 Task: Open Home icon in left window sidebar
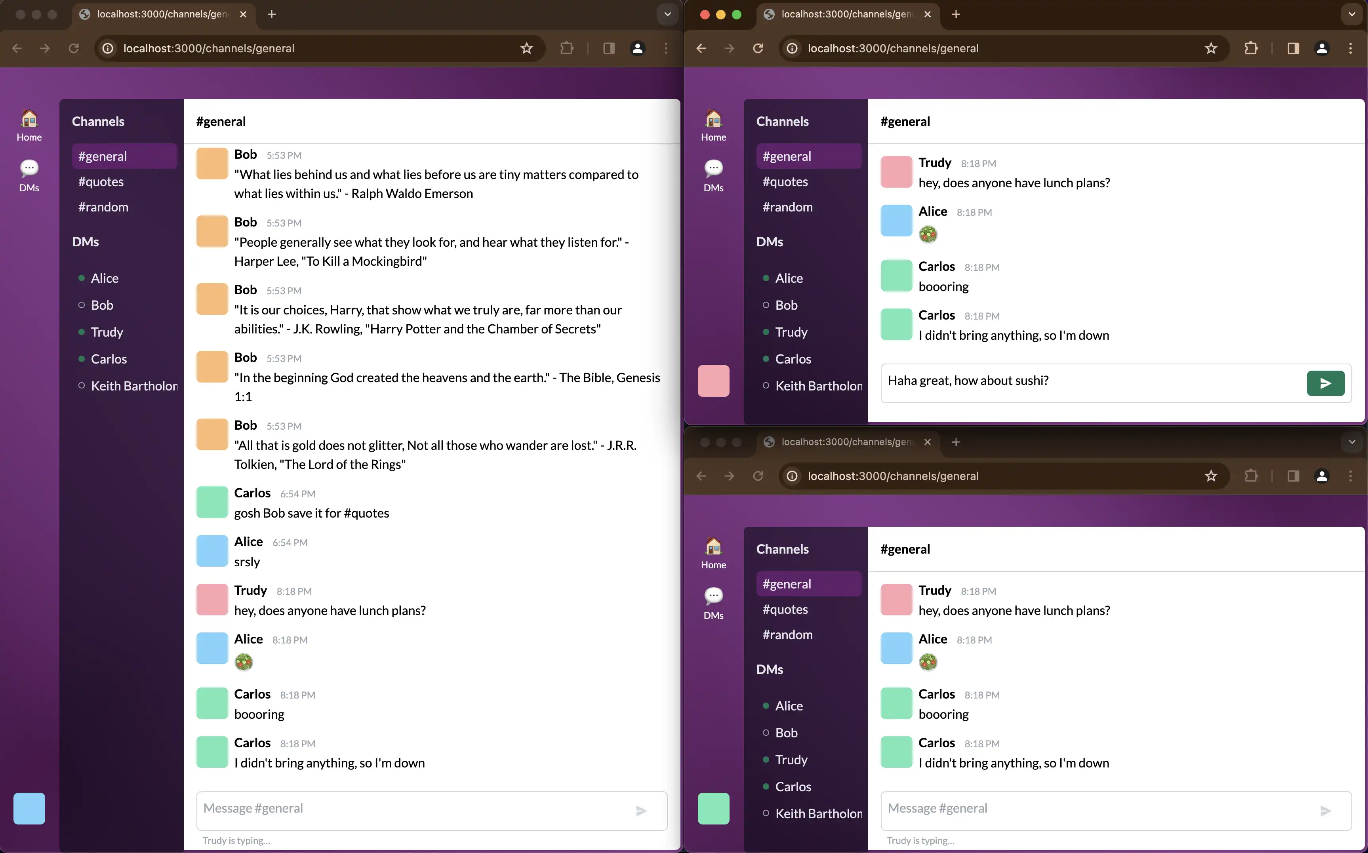(29, 125)
